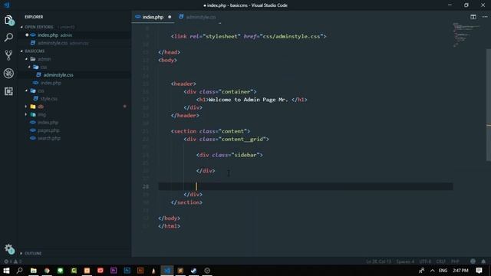
Task: Click the code minimap preview
Action: coord(466,34)
